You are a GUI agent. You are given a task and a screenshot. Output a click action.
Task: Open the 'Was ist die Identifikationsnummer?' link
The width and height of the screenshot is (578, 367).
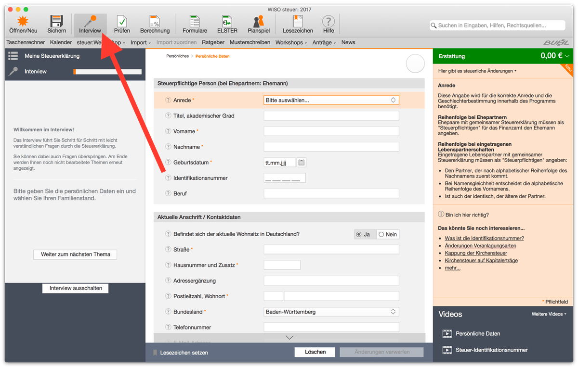pyautogui.click(x=484, y=238)
